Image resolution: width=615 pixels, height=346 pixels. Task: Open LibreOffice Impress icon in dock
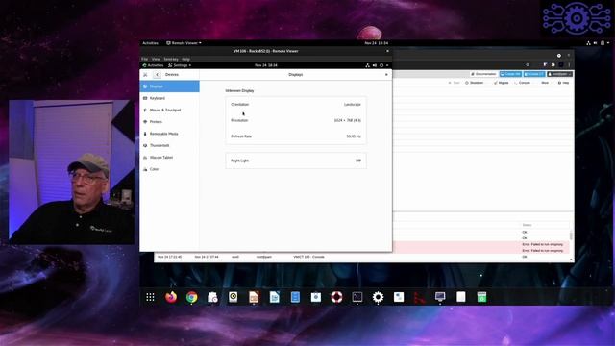[x=254, y=297]
